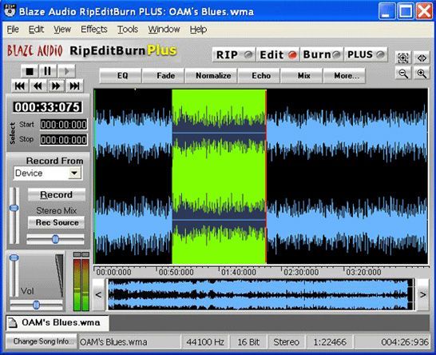
Task: Apply the Echo effect
Action: 260,75
